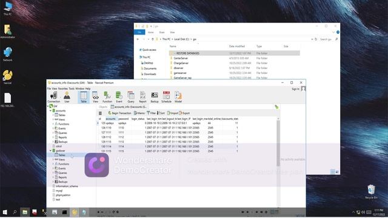This screenshot has width=388, height=218.
Task: Click the taskbar search magnifier
Action: click(x=15, y=212)
